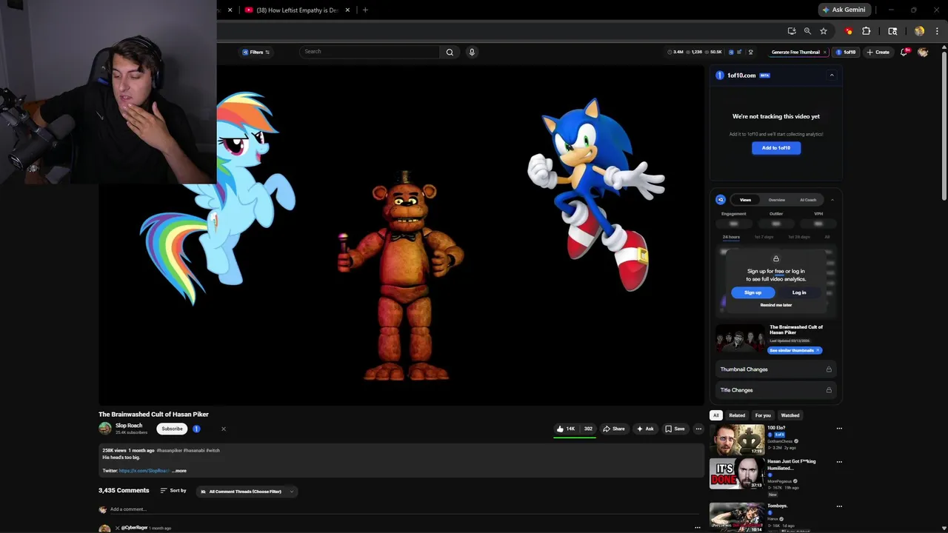The width and height of the screenshot is (948, 533).
Task: Open comments Sort by menu
Action: click(173, 491)
